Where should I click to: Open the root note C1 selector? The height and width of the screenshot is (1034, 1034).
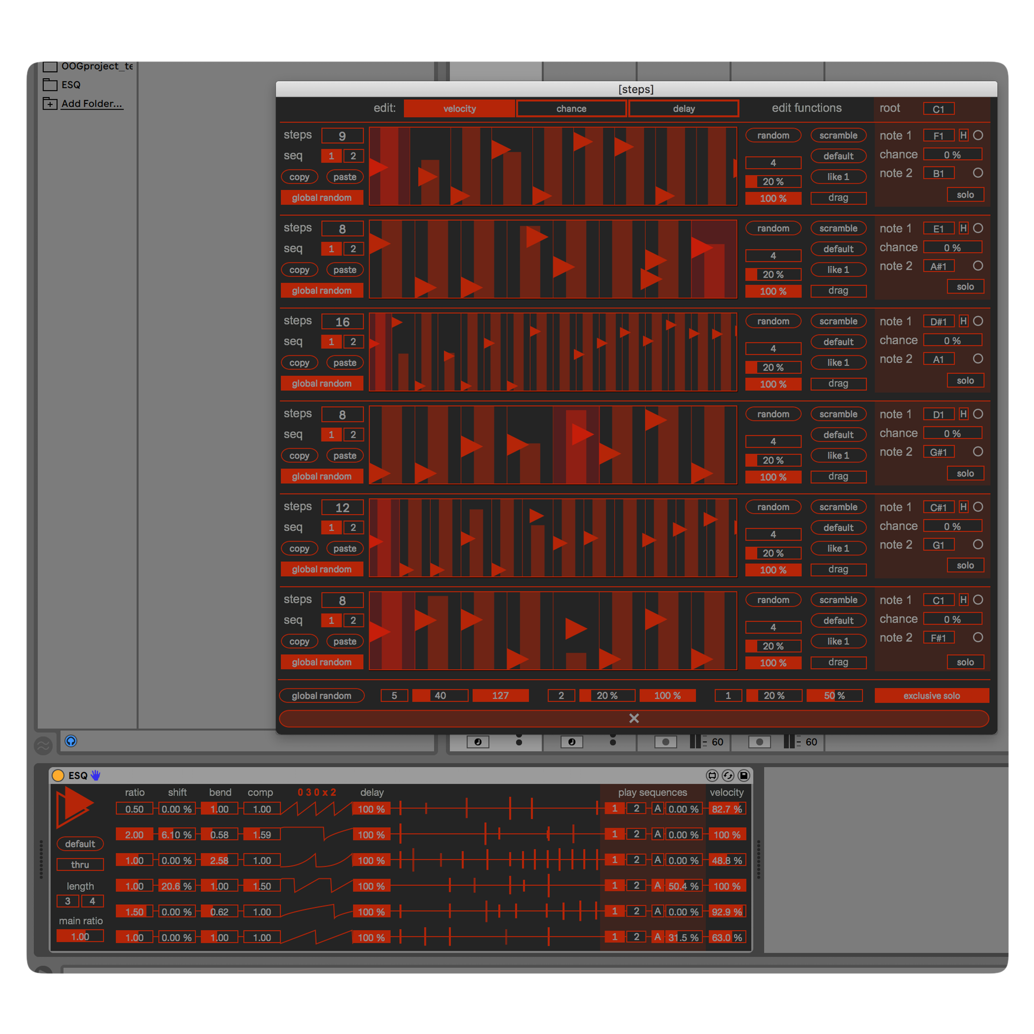click(x=939, y=109)
